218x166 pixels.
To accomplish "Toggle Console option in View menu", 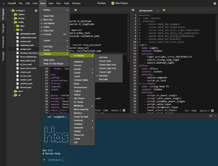I will pyautogui.click(x=54, y=34).
